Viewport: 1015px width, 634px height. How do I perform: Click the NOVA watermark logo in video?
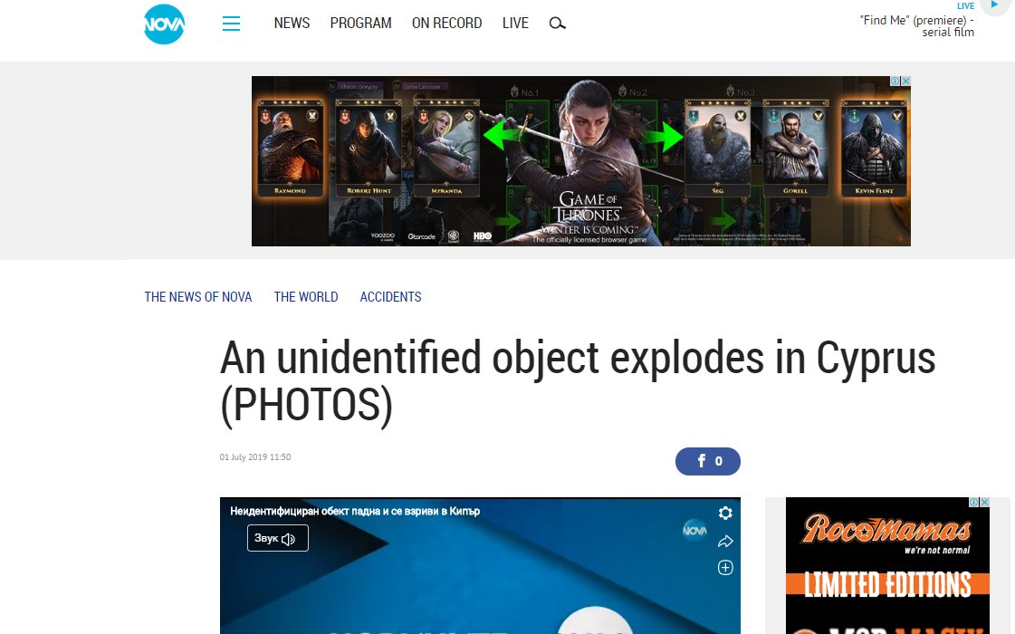click(694, 531)
